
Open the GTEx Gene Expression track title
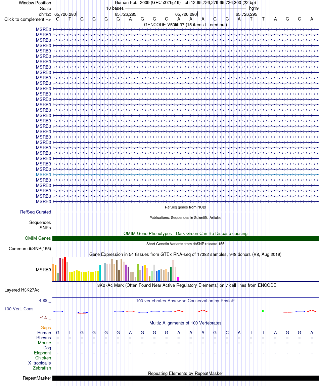point(185,254)
